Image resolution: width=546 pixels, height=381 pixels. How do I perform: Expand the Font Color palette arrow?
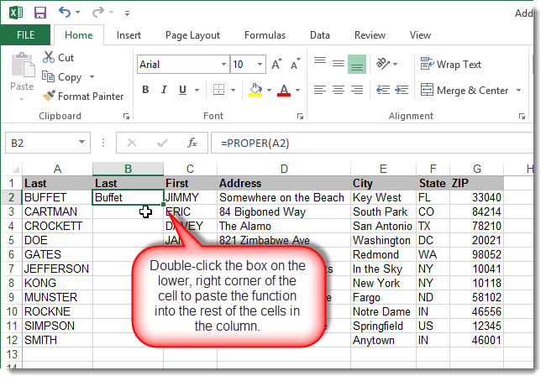point(297,90)
